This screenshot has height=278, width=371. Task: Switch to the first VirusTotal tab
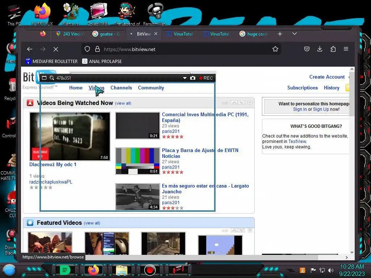click(180, 34)
